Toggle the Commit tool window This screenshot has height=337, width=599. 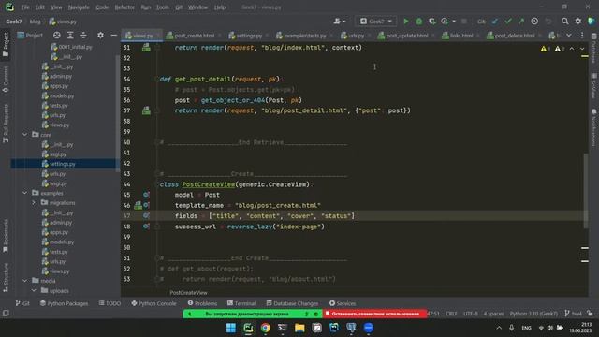6,79
